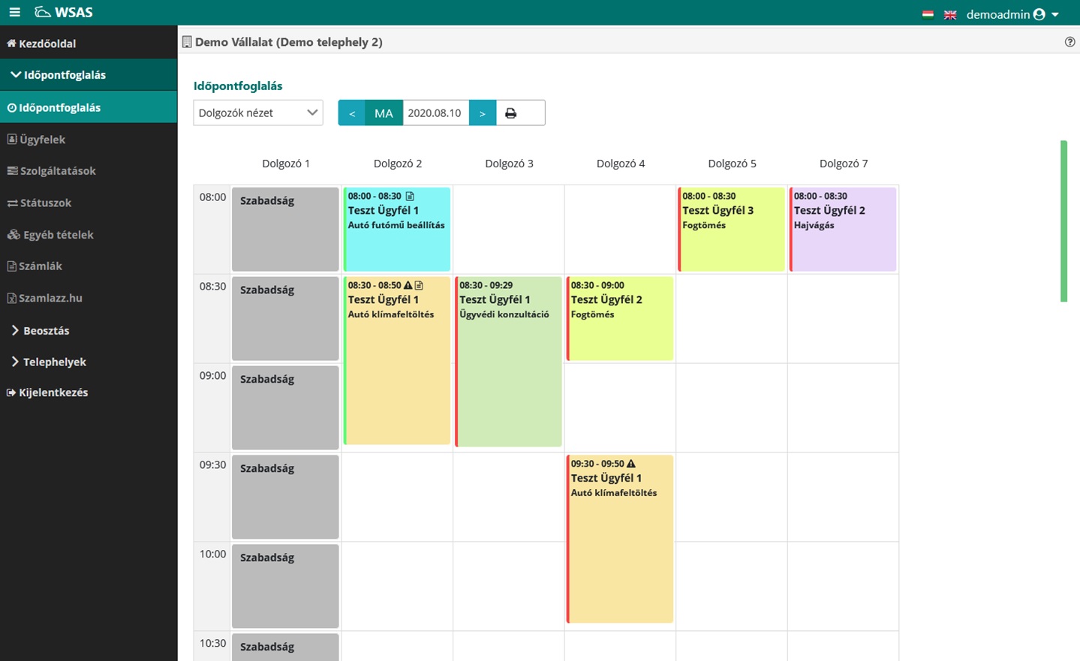Click the help question mark icon
Image resolution: width=1080 pixels, height=661 pixels.
(x=1069, y=42)
